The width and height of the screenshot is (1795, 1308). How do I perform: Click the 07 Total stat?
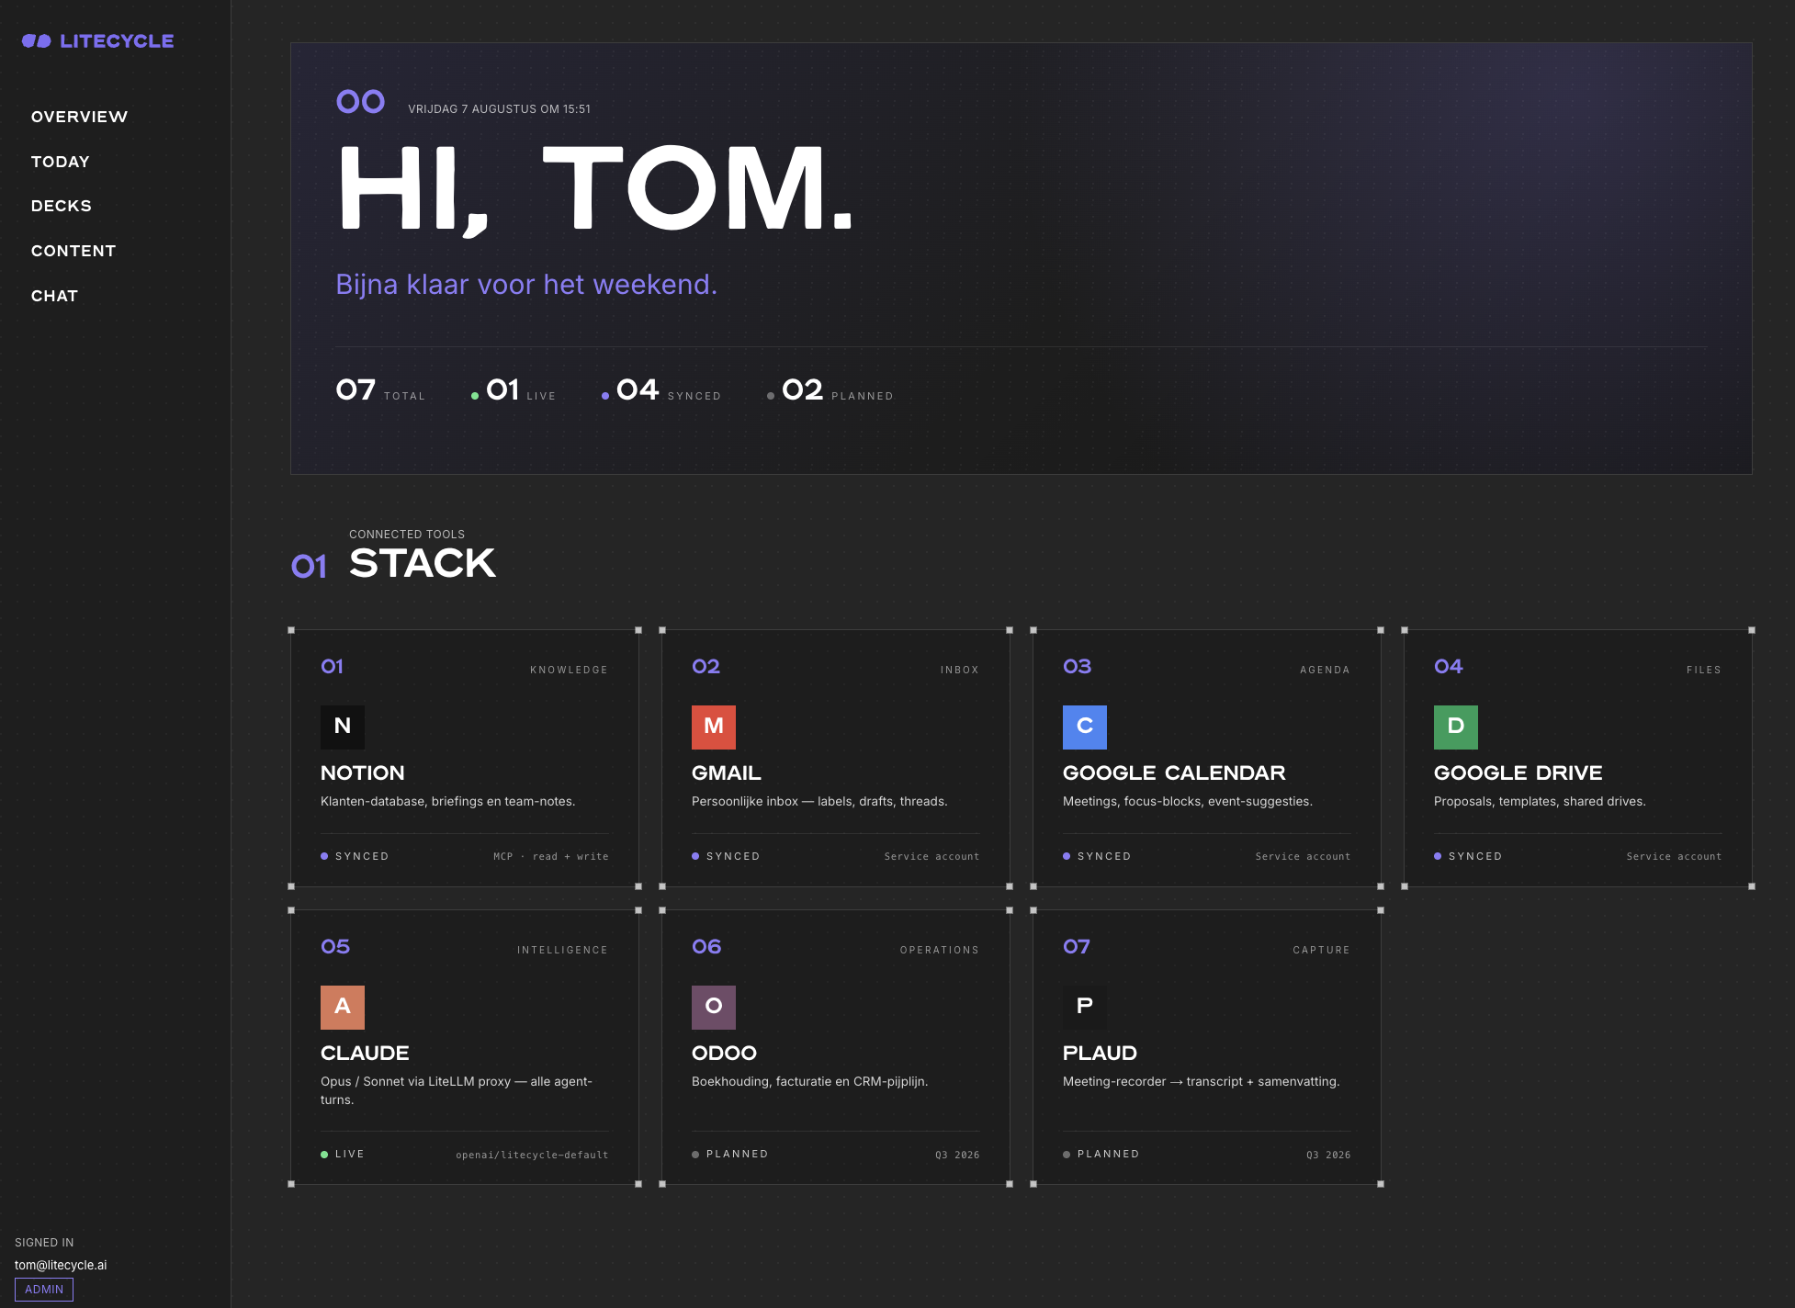[381, 390]
